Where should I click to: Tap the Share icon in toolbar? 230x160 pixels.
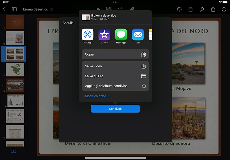[213, 9]
